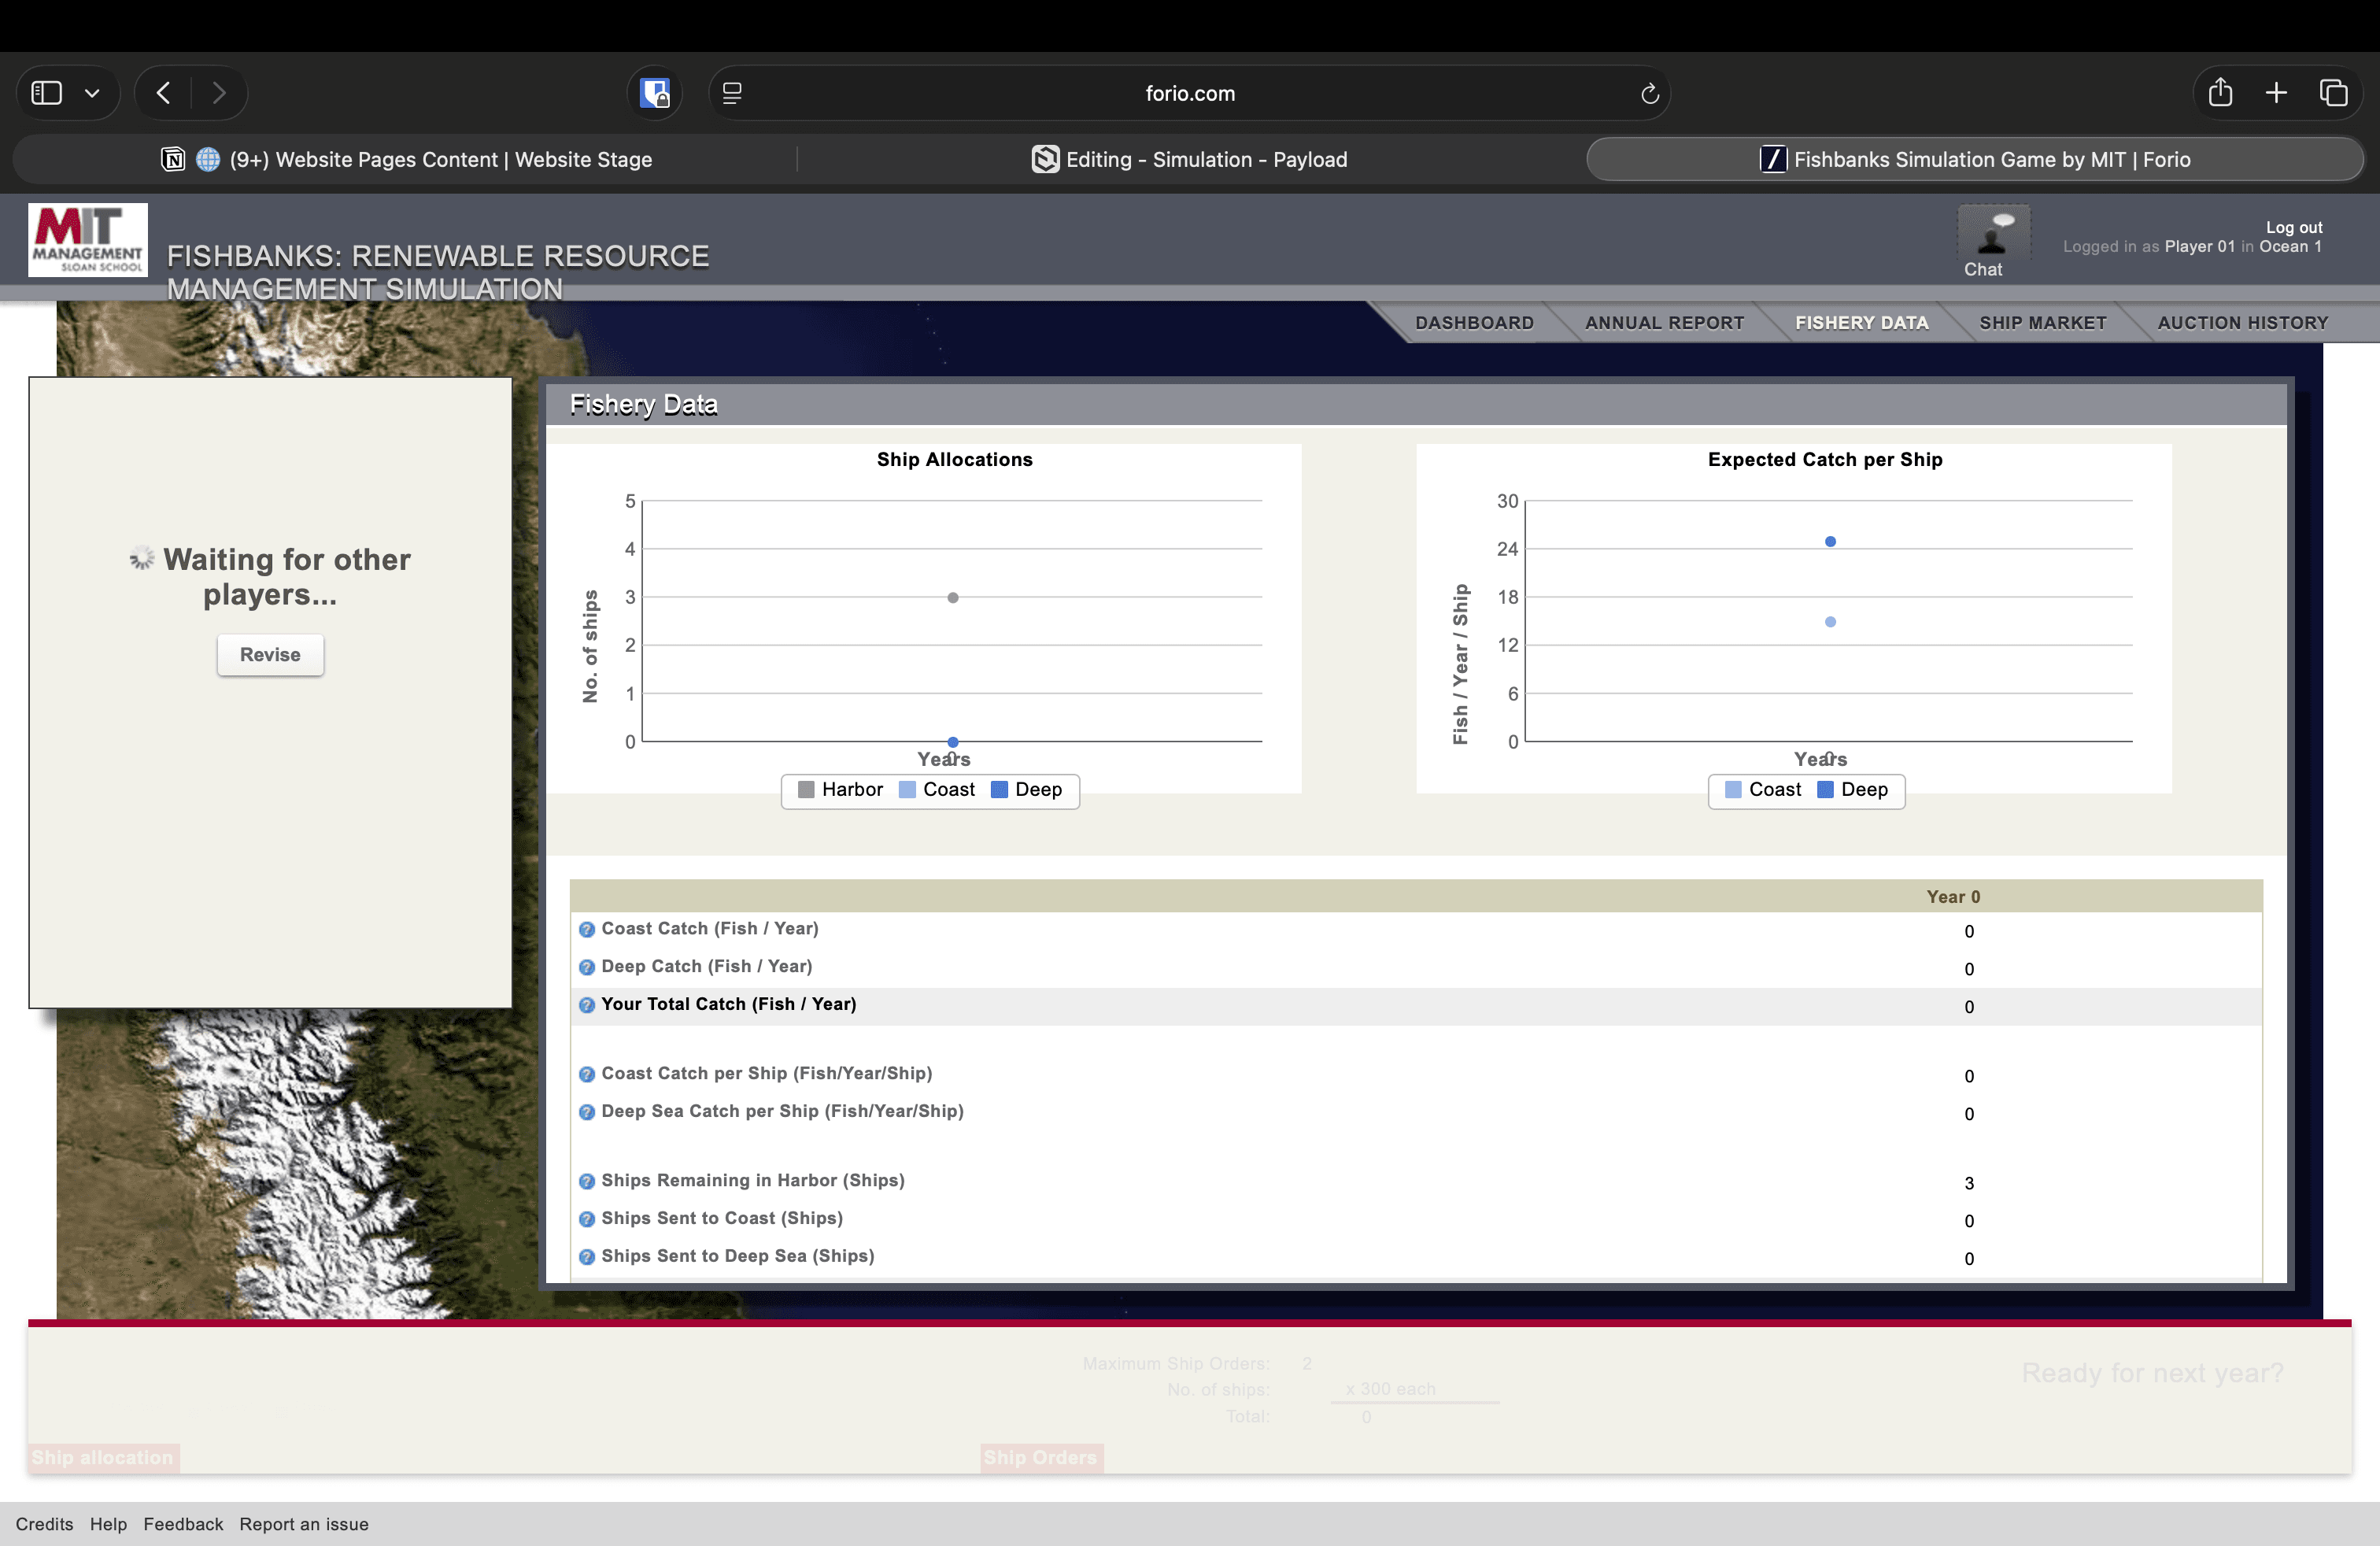Click help icon beside Ships Remaining in Harbor
The width and height of the screenshot is (2380, 1546).
pos(587,1182)
